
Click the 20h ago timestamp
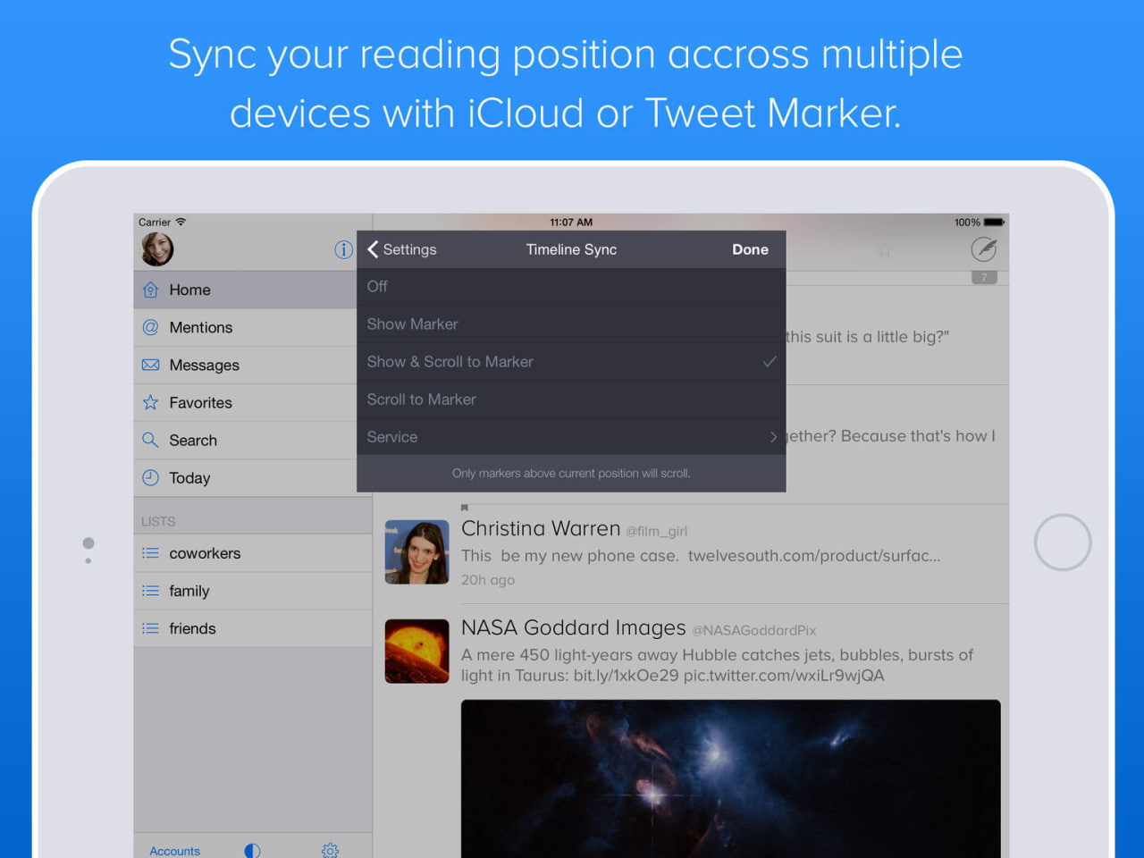click(x=488, y=580)
